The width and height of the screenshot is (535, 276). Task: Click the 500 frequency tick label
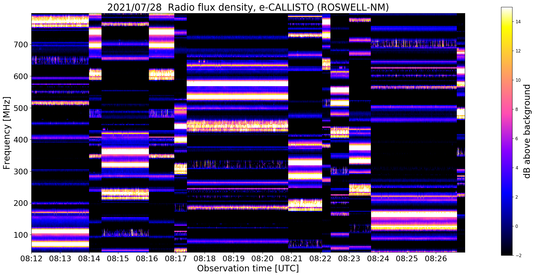tap(21, 108)
